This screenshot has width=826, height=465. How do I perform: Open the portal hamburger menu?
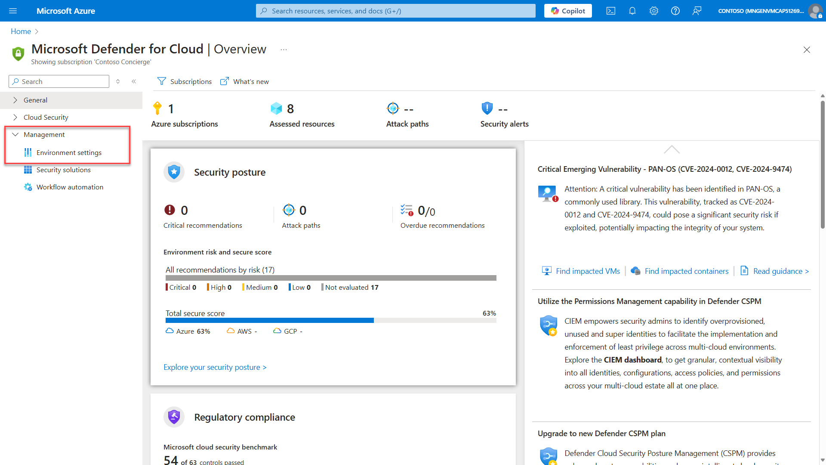tap(13, 11)
